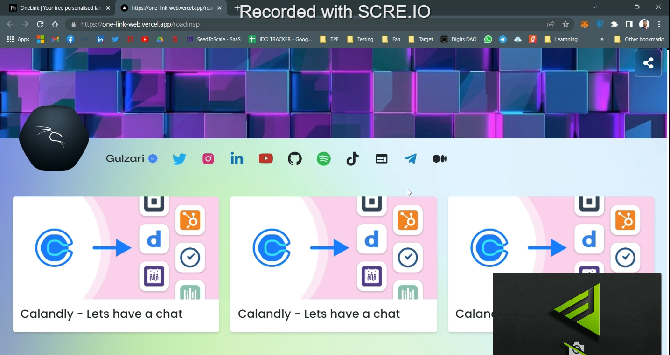Share this page from the address bar
Image resolution: width=670 pixels, height=355 pixels.
[551, 24]
